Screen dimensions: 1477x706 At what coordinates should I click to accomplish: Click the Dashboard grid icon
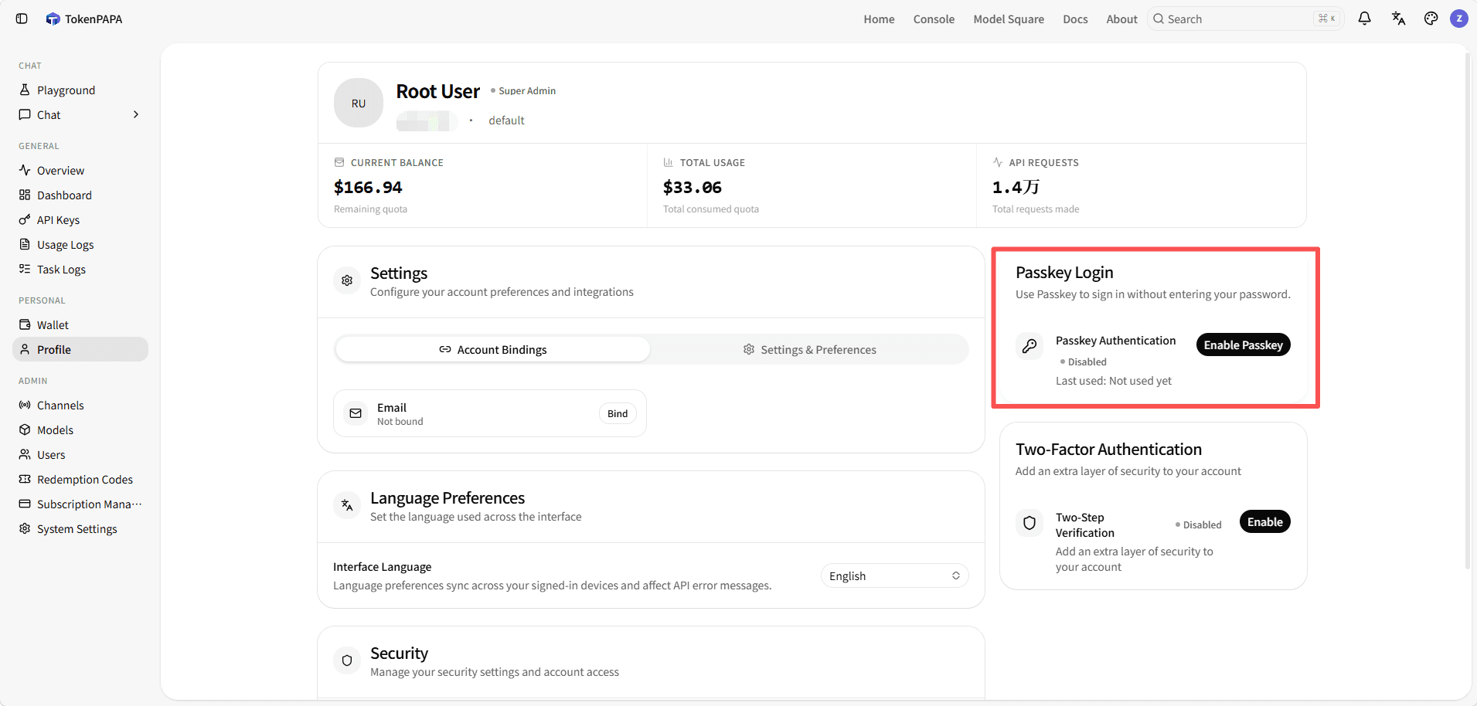click(25, 195)
